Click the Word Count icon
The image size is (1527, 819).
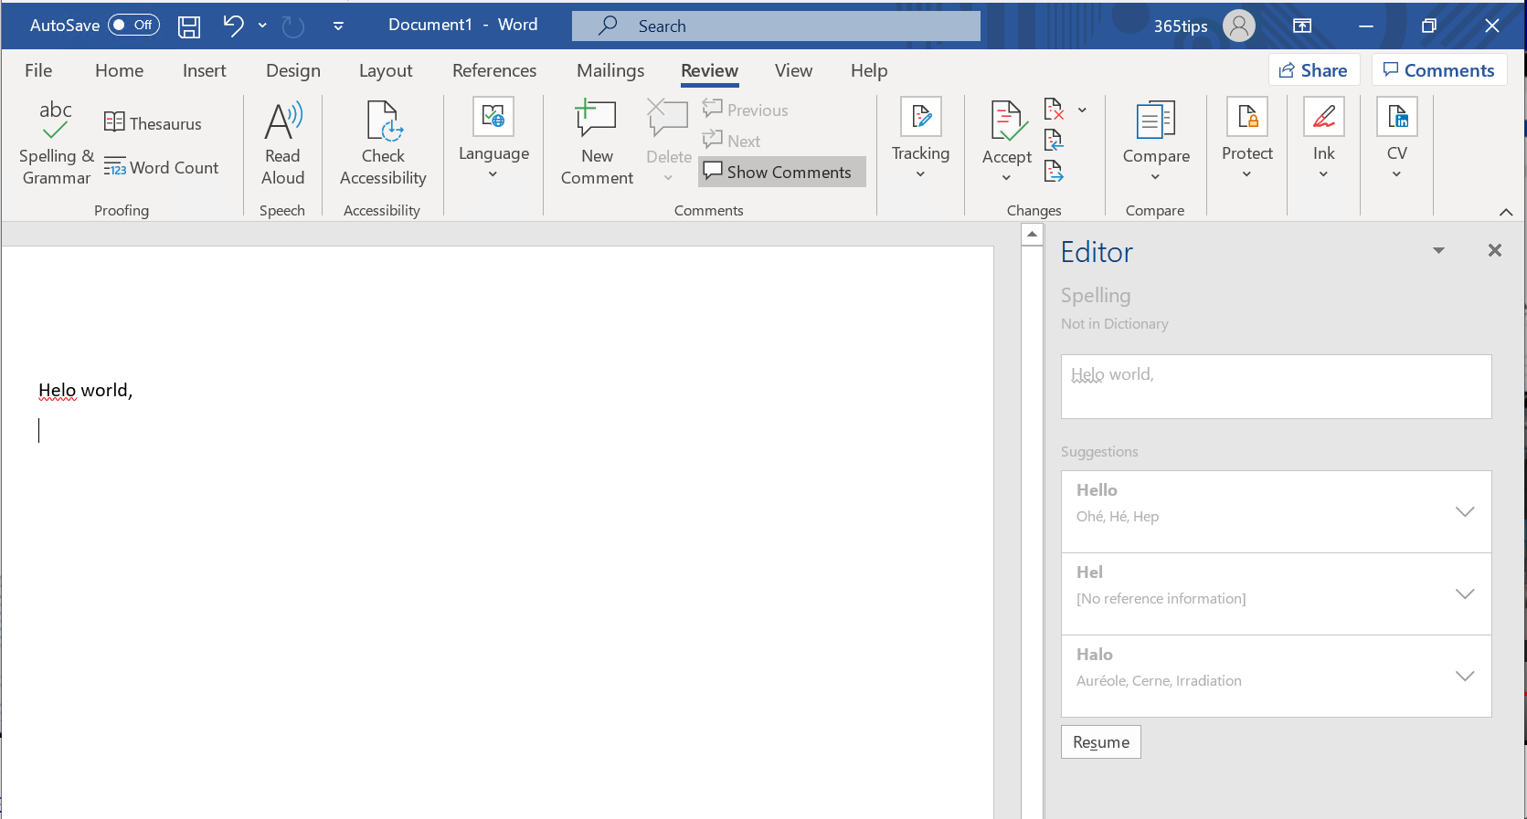pos(114,167)
